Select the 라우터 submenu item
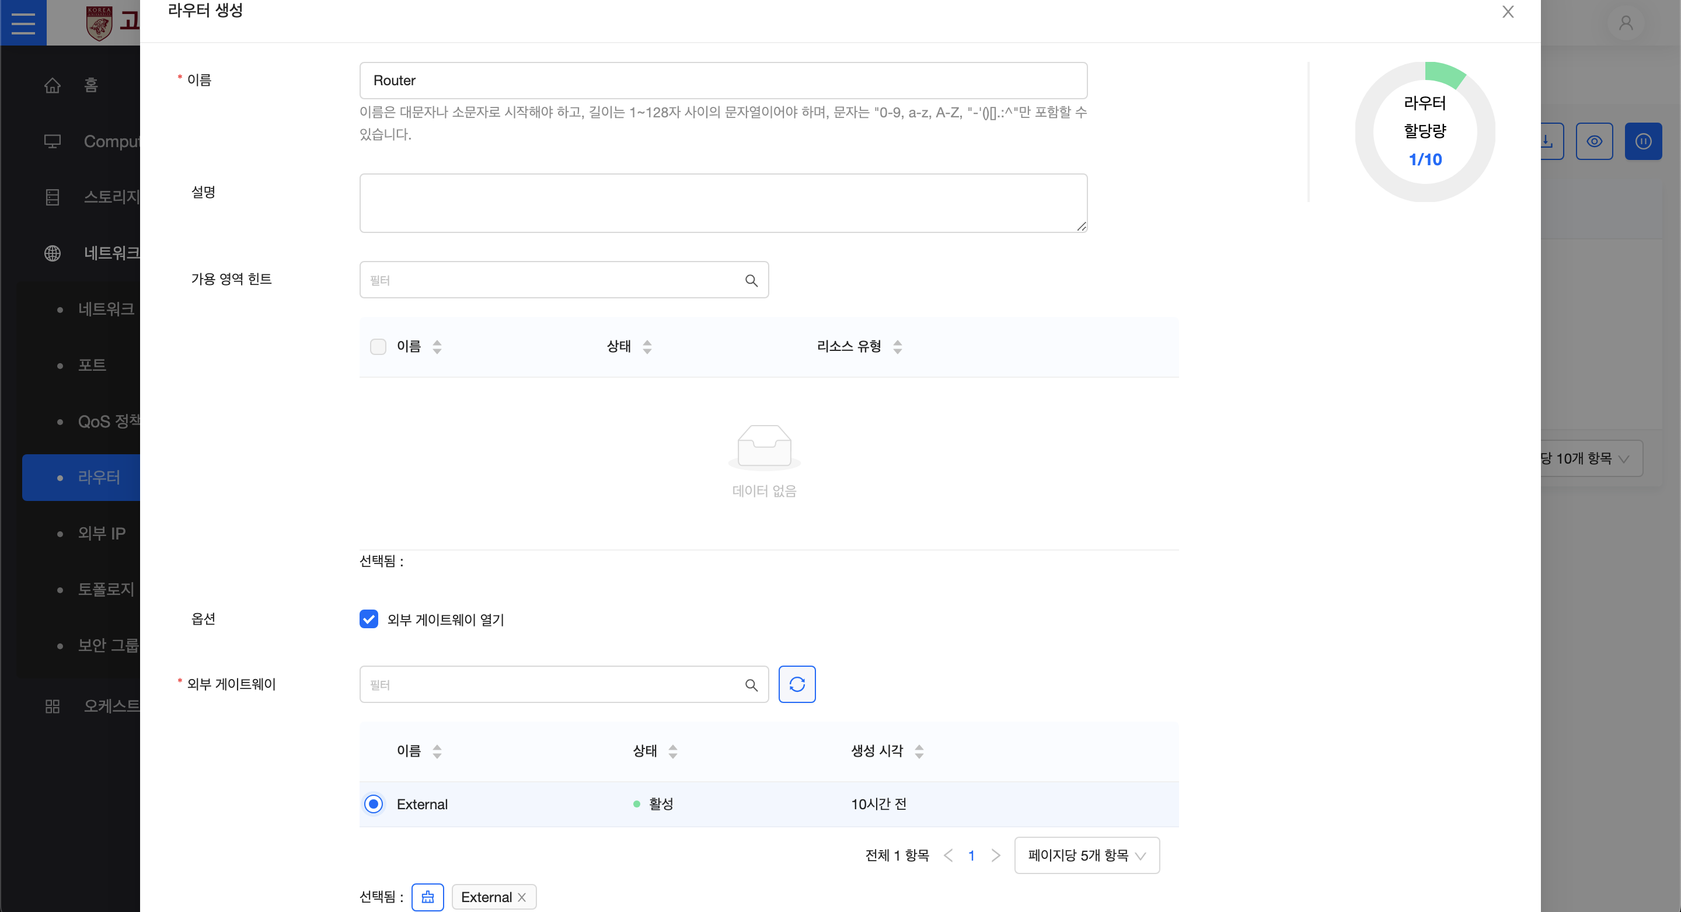 click(82, 477)
